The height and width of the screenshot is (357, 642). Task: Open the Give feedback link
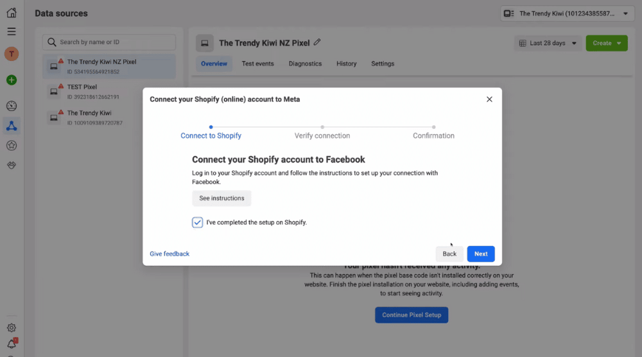pos(169,254)
